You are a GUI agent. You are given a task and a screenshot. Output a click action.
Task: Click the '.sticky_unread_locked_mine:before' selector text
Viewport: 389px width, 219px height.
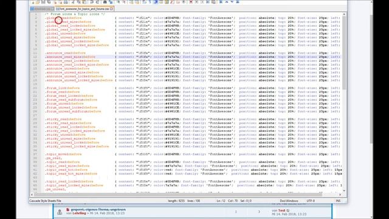click(x=77, y=147)
